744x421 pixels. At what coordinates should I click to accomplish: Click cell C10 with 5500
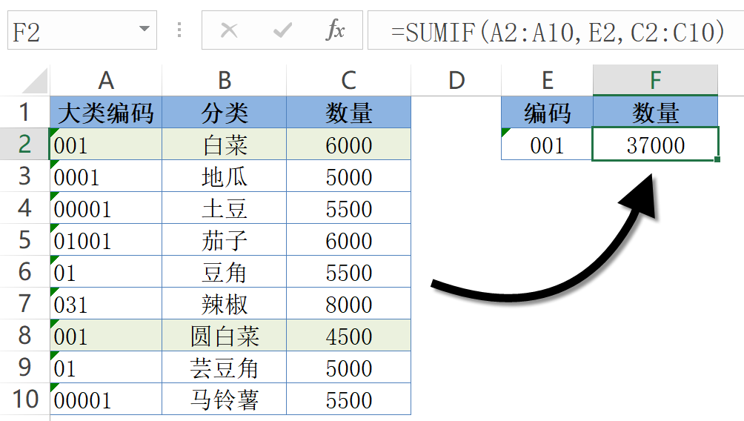click(349, 399)
